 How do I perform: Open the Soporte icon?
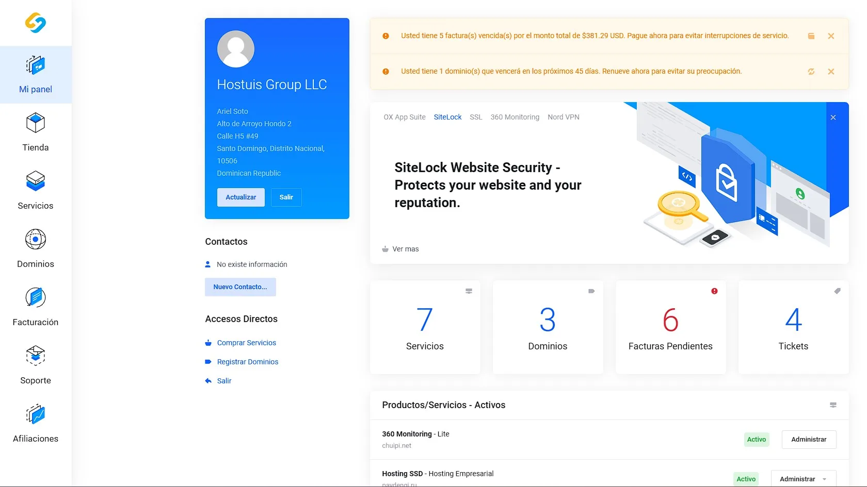36,356
